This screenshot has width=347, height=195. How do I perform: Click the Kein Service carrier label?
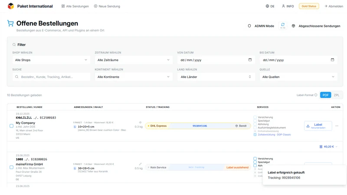click(x=157, y=167)
